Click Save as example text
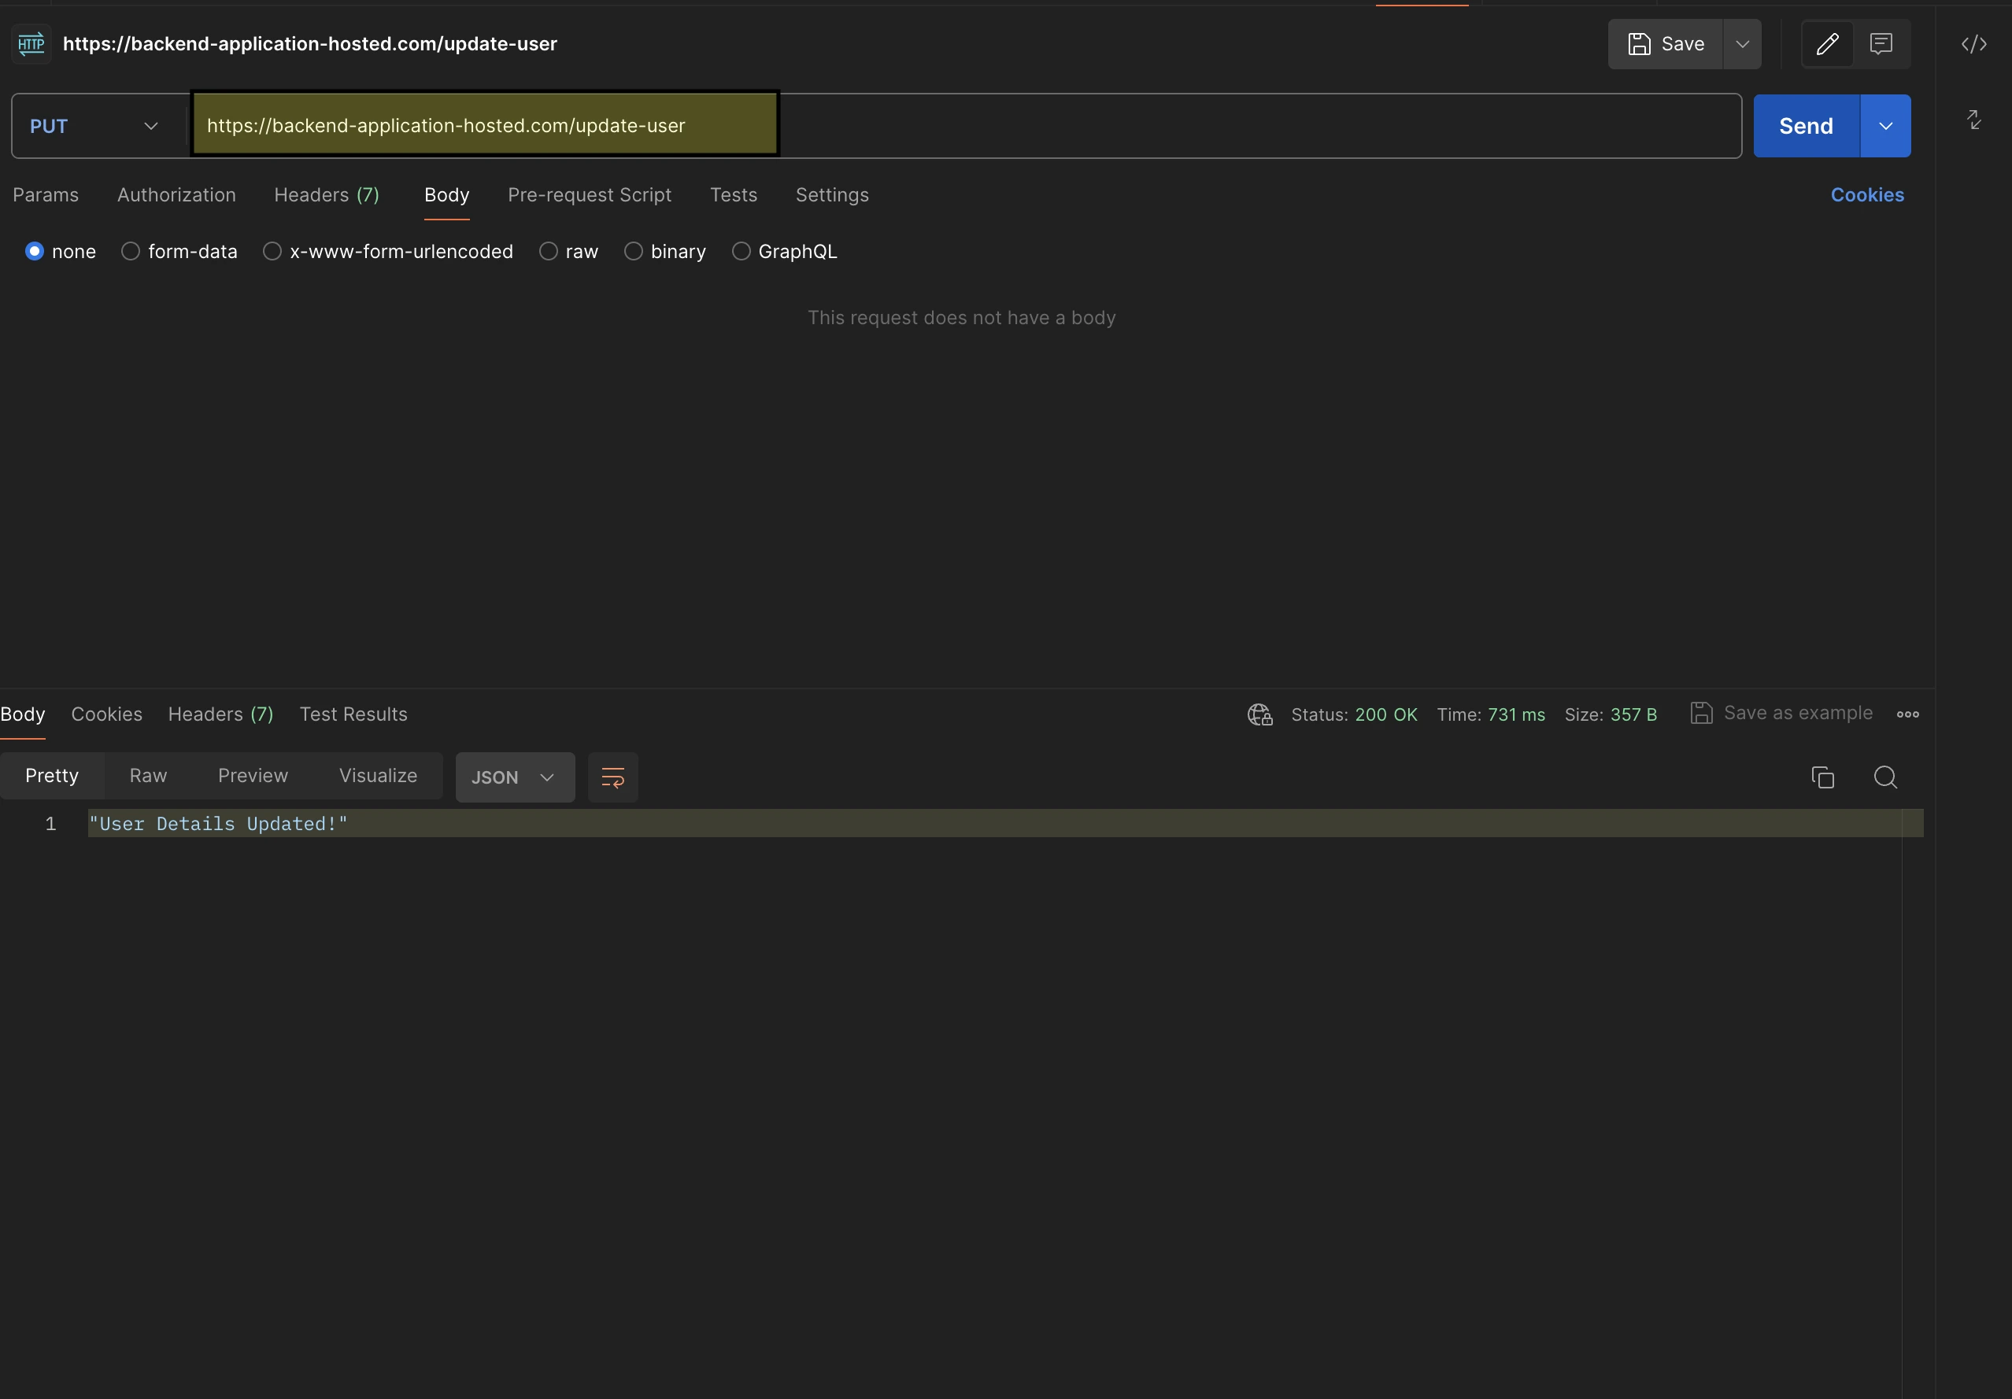The width and height of the screenshot is (2012, 1399). [x=1798, y=713]
